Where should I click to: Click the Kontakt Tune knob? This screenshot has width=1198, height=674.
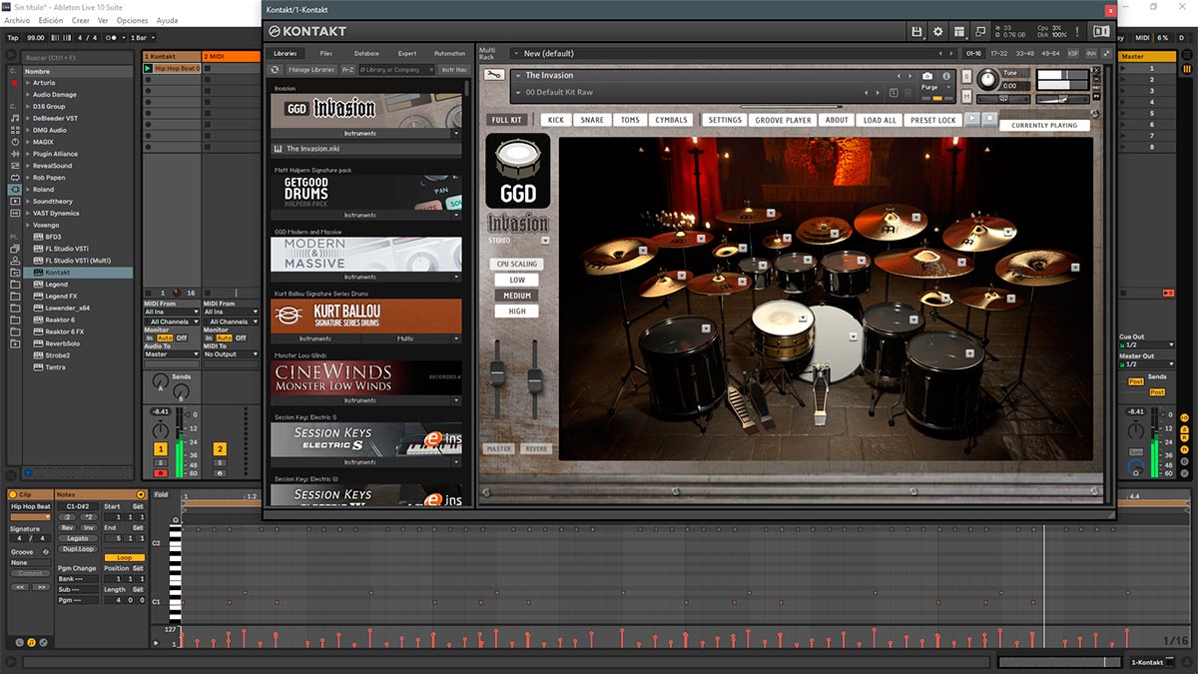click(986, 78)
